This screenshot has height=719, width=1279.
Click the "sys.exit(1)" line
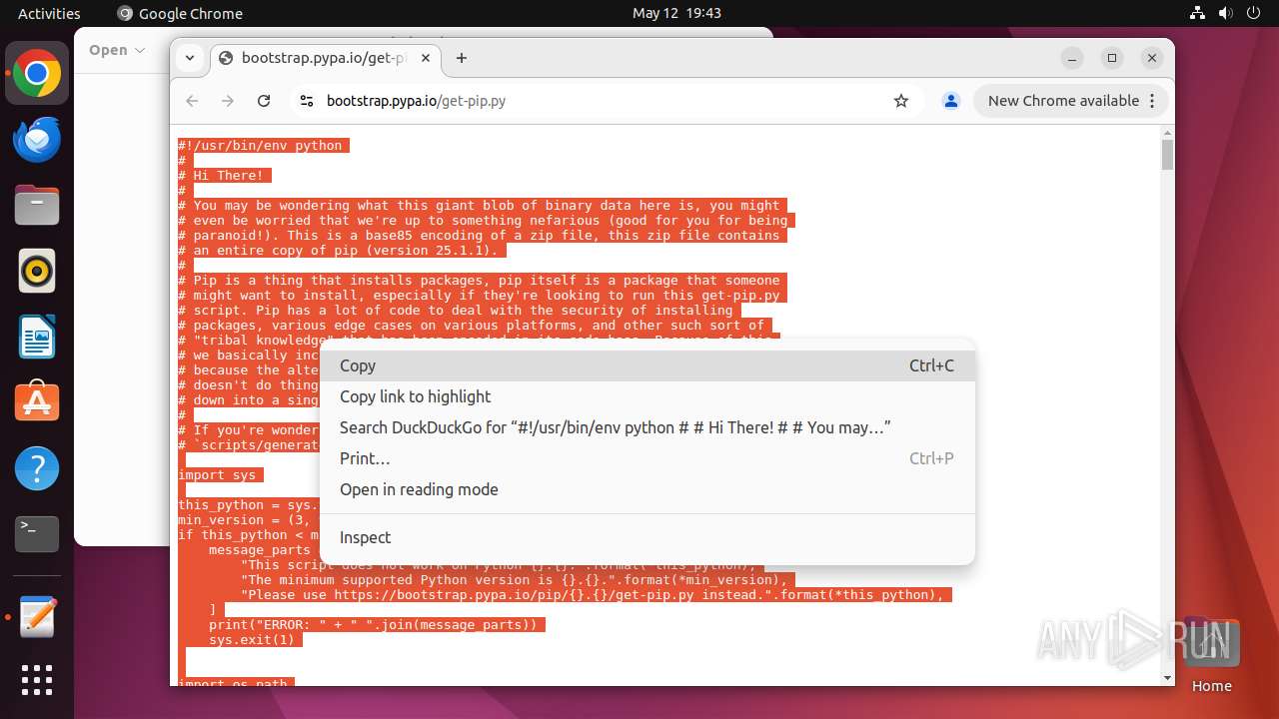252,640
